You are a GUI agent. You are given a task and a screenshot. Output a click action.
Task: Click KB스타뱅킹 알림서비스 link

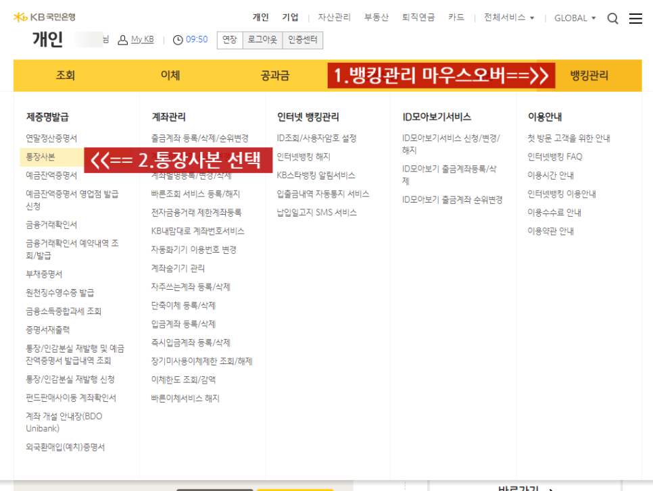point(316,175)
